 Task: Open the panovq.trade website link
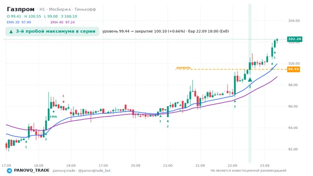[x=64, y=171]
